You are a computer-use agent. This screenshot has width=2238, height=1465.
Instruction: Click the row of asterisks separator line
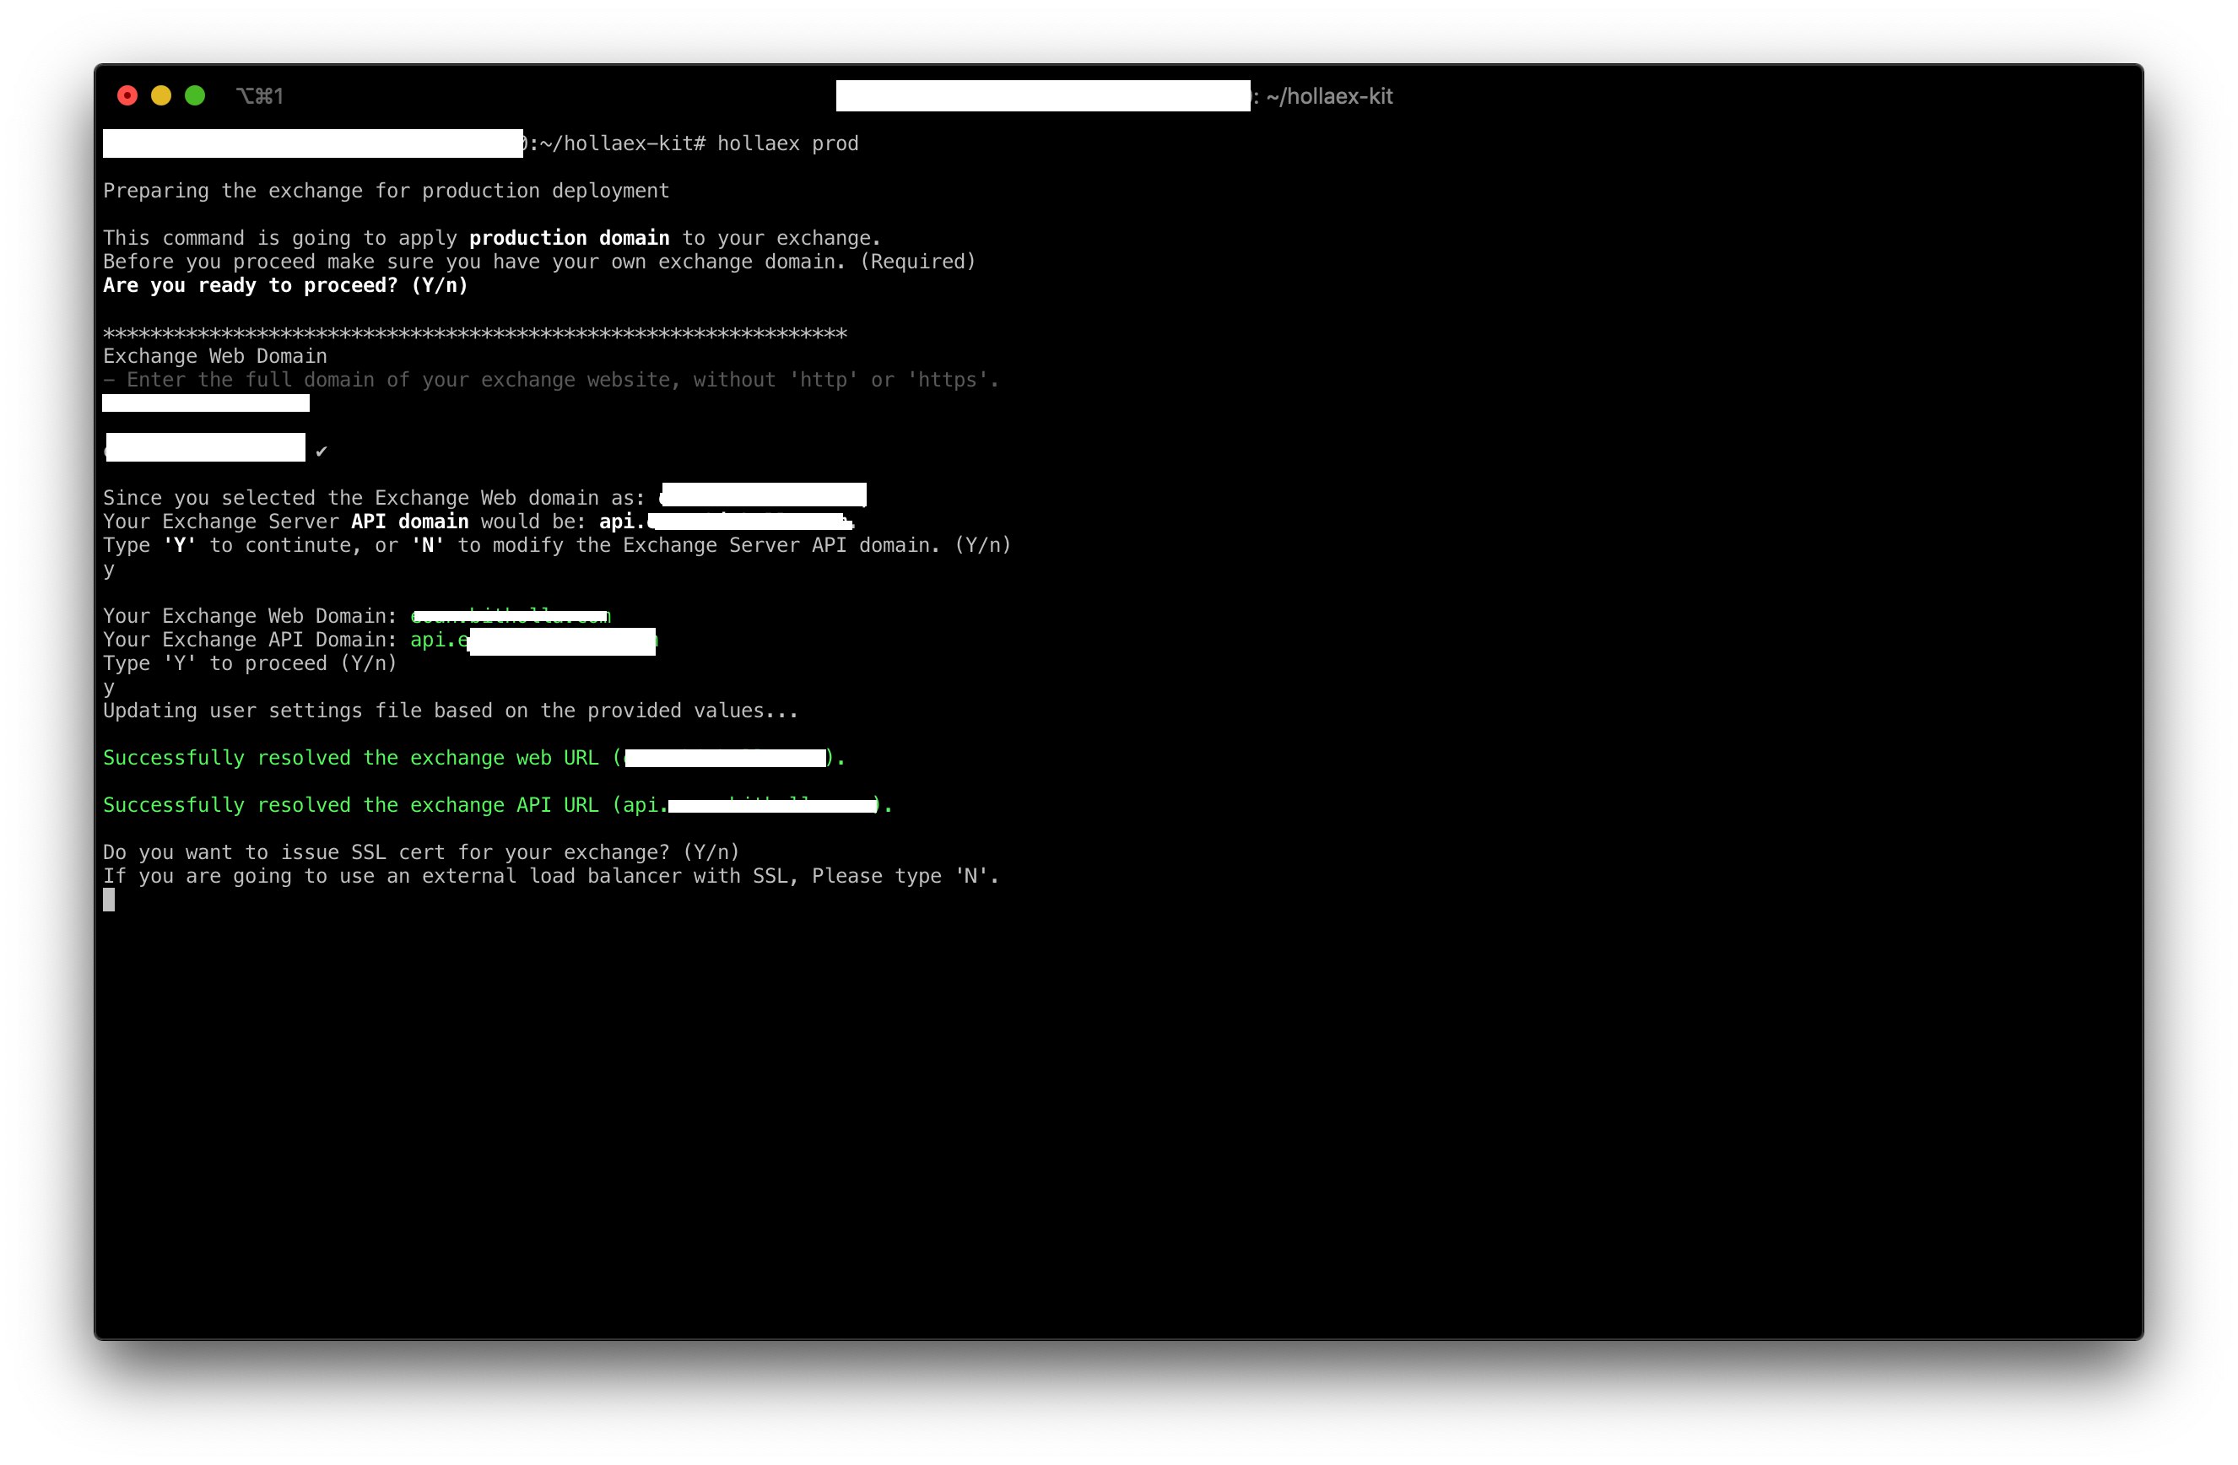475,332
